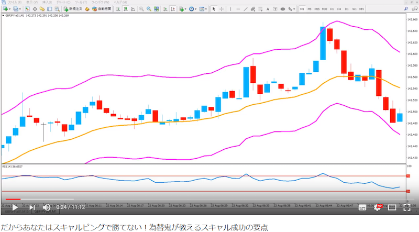
Task: Open video quality settings gear
Action: click(377, 207)
